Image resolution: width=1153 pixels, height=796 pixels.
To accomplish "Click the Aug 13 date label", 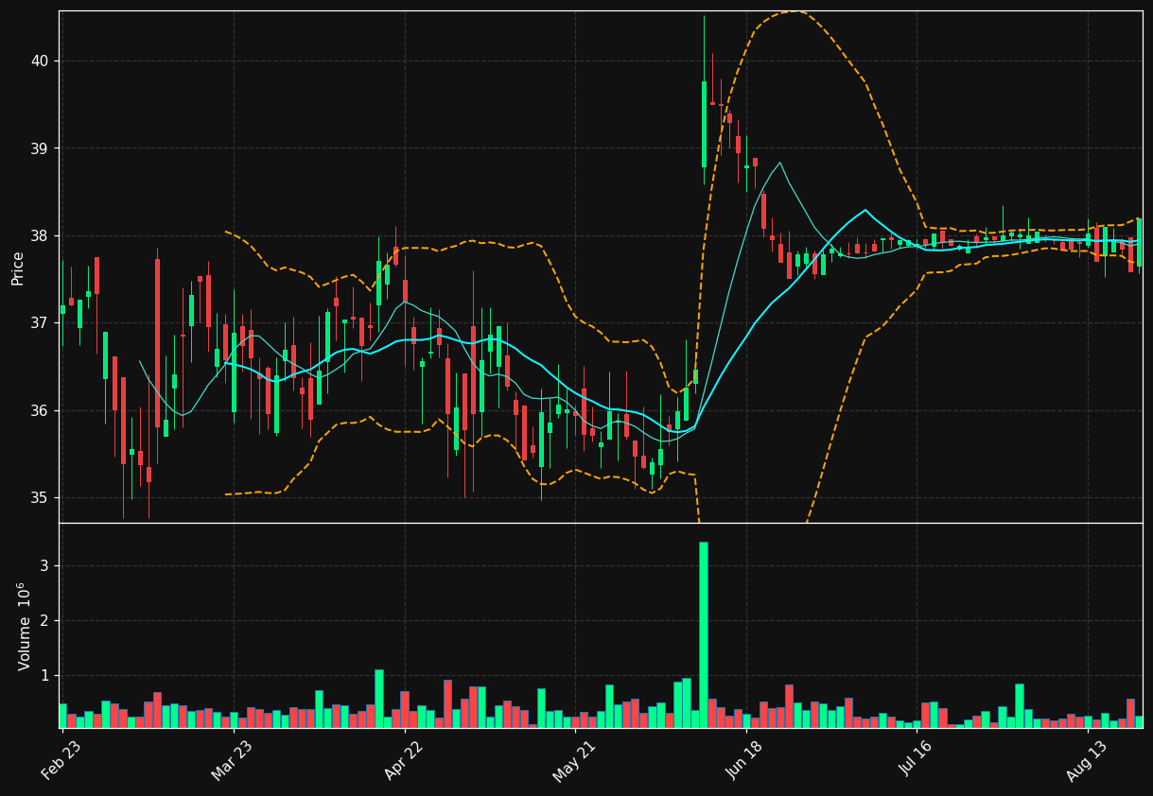I will click(x=1086, y=758).
